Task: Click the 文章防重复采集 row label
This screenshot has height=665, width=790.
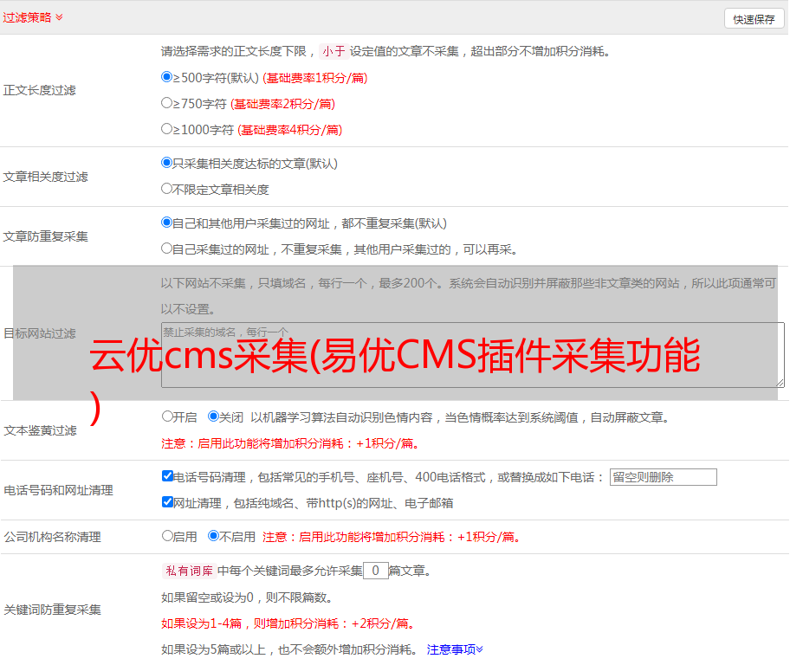Action: coord(45,236)
